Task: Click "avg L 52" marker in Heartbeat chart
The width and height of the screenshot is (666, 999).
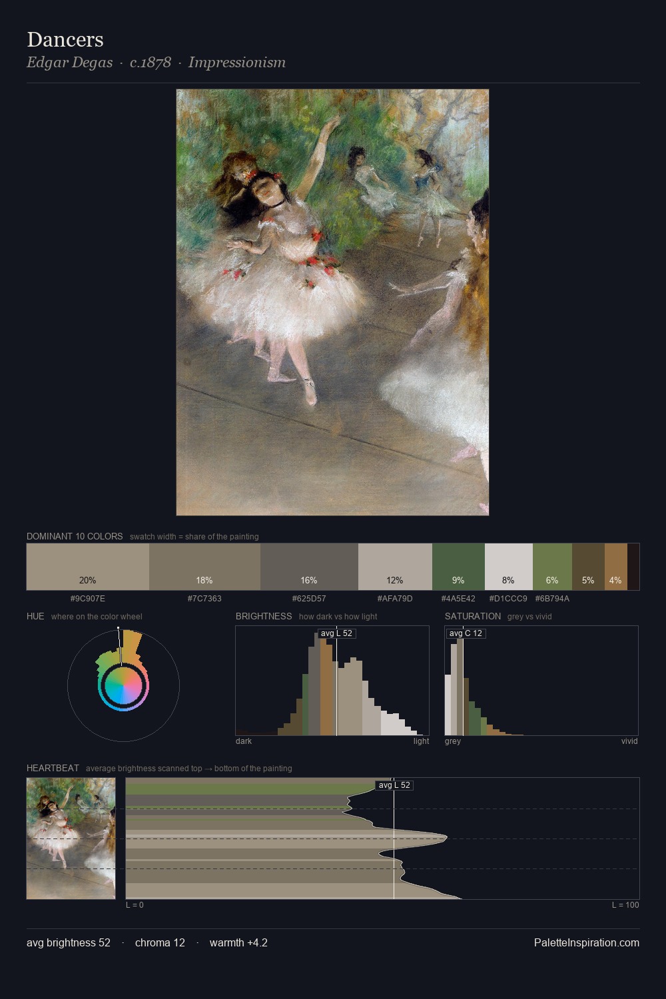Action: pyautogui.click(x=394, y=785)
